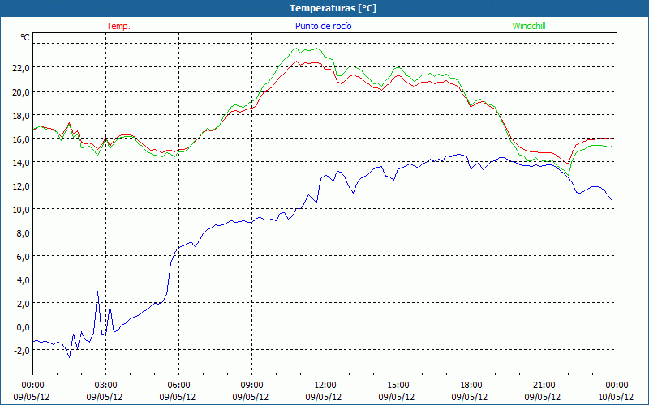
Task: Click the dew point line's end near 00:00
Action: (x=612, y=200)
